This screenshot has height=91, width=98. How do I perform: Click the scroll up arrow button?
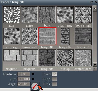[x=95, y=65]
